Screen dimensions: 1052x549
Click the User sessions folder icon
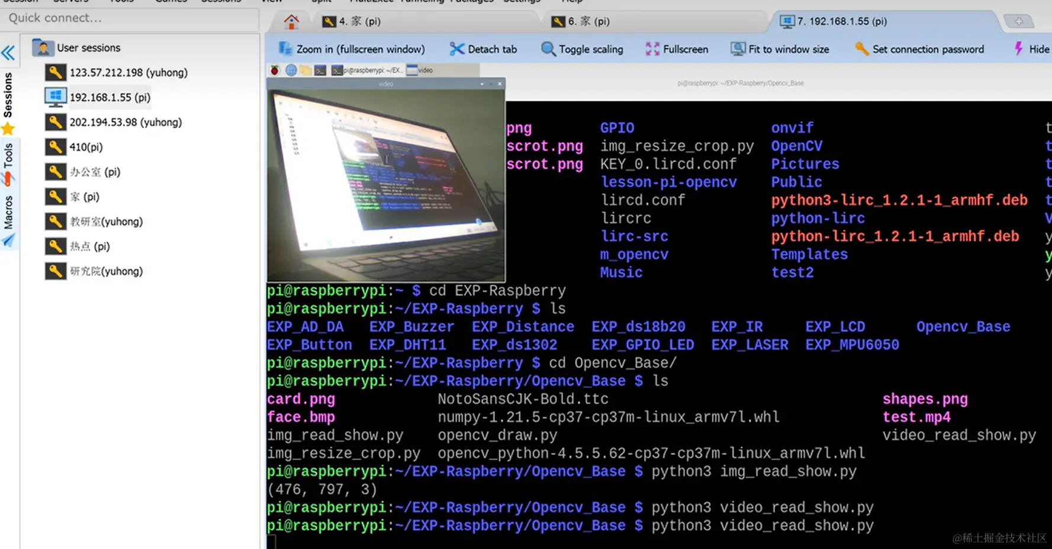point(43,47)
